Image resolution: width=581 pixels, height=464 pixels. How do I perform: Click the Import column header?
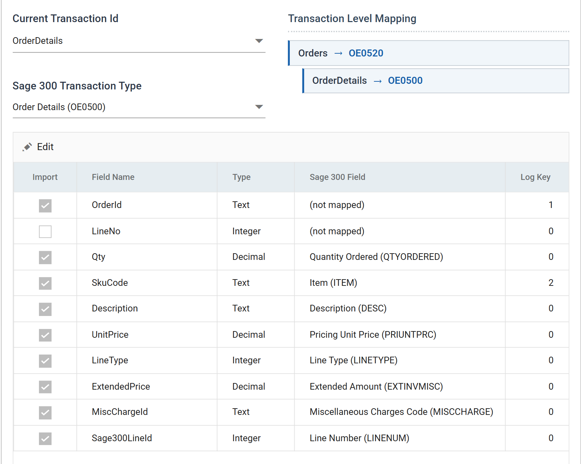tap(45, 177)
